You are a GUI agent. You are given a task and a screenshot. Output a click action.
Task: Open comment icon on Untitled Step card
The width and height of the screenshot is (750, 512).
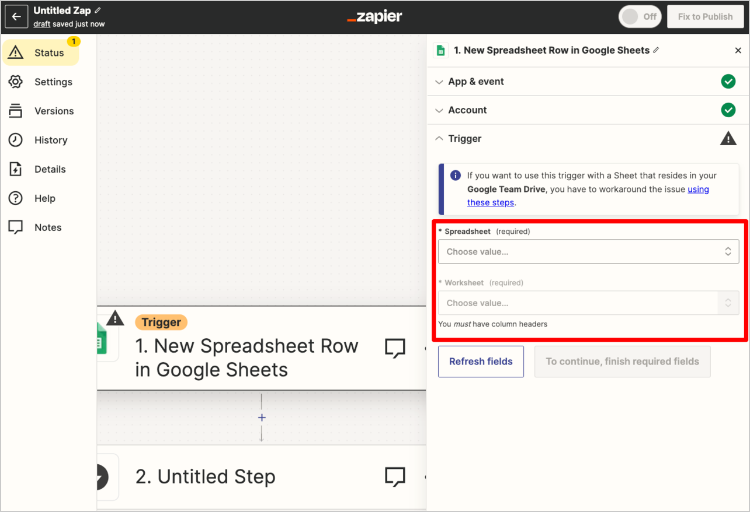click(395, 476)
